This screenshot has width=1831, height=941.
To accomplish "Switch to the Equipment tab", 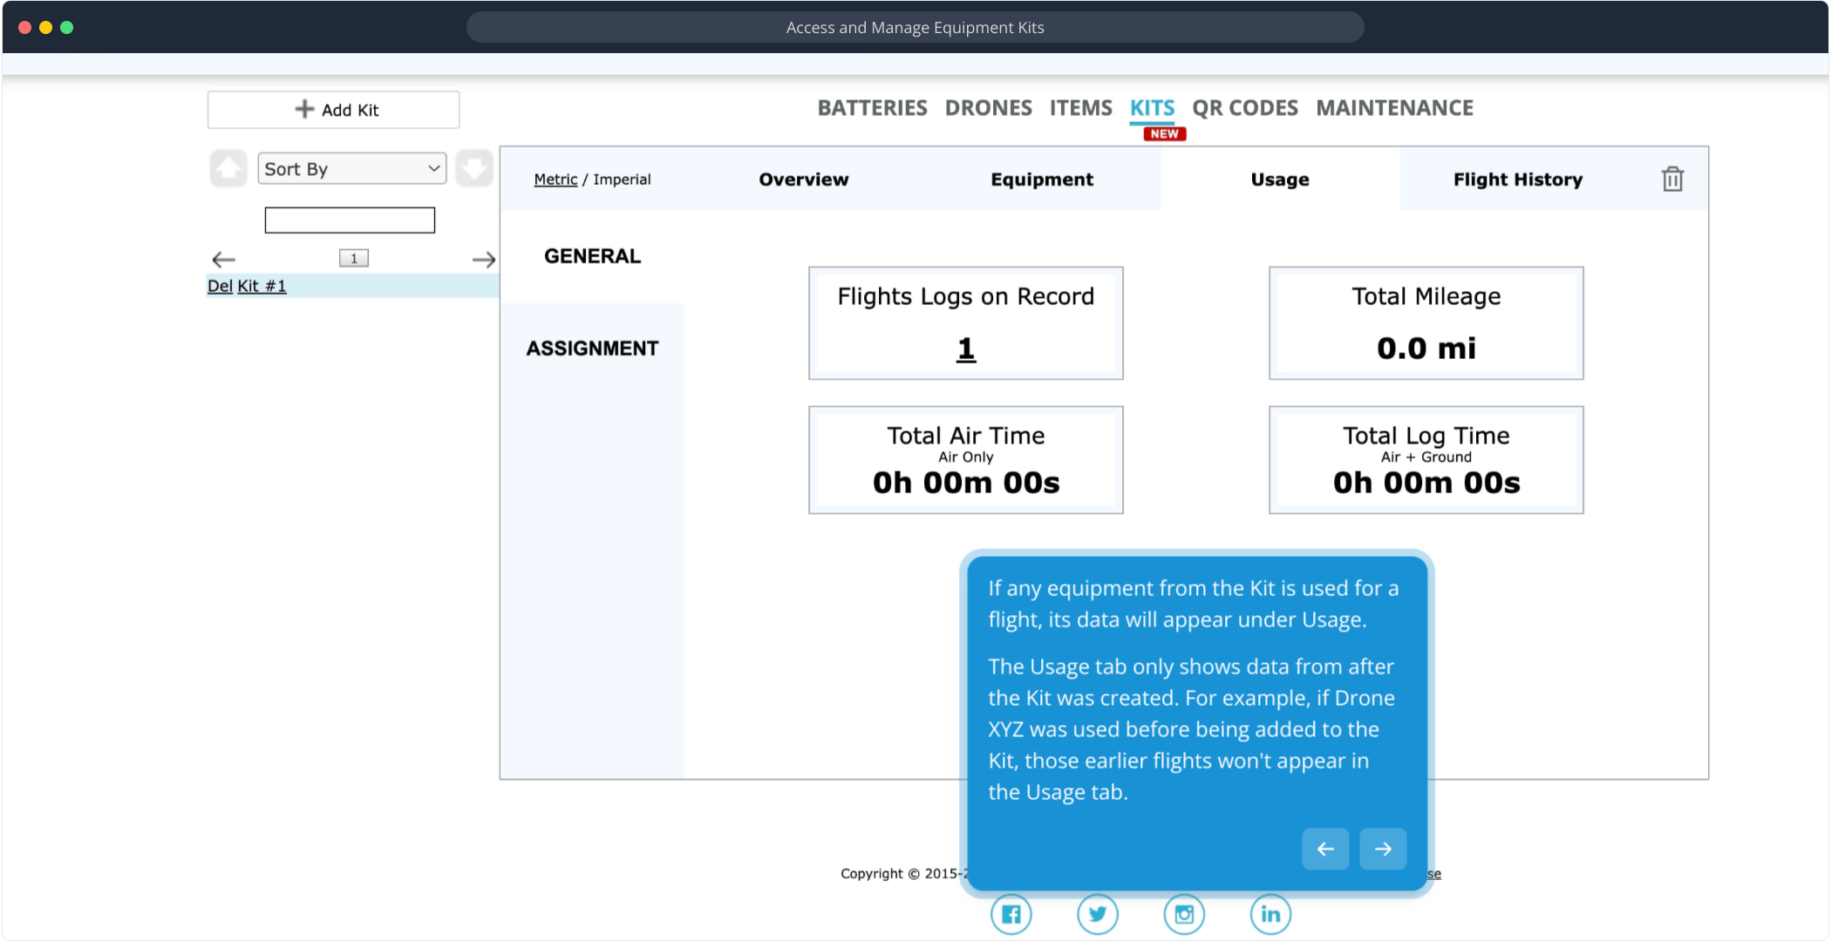I will [x=1041, y=179].
